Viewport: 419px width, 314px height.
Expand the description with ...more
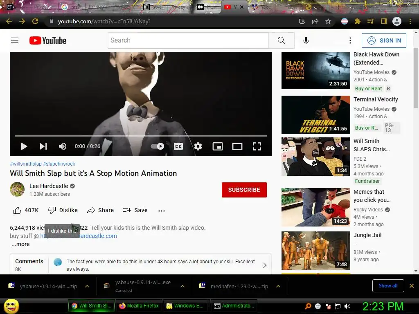click(x=20, y=244)
